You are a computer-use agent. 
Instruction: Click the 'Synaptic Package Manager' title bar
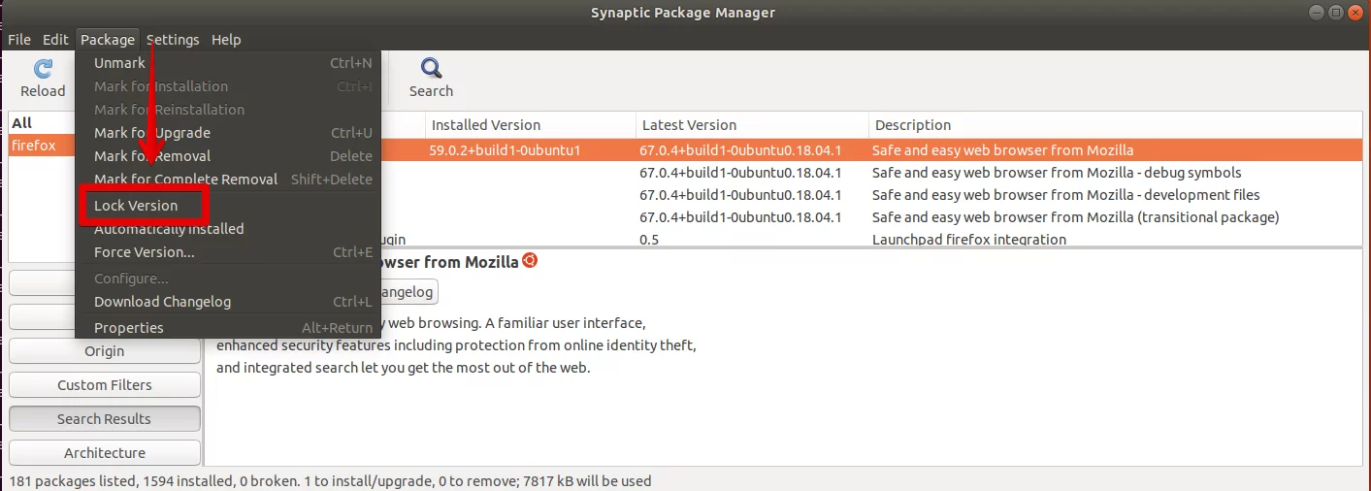[683, 13]
